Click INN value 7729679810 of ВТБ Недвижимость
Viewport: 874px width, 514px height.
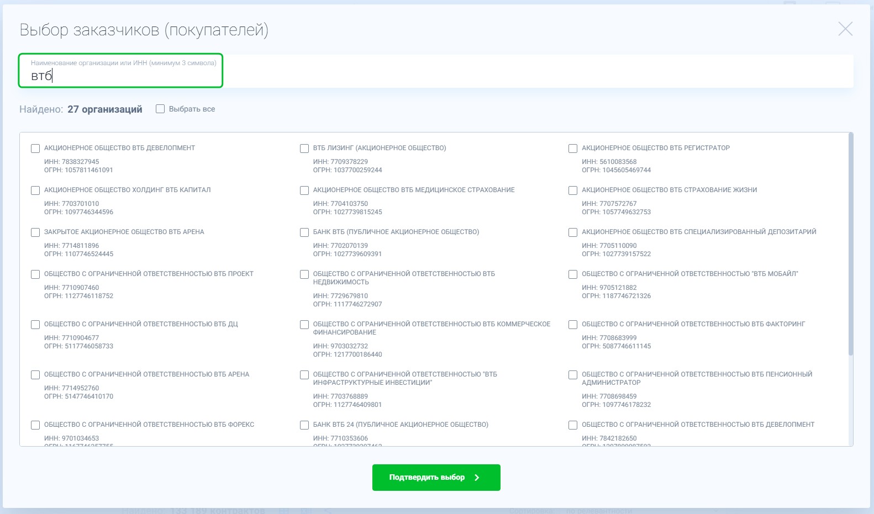click(x=349, y=296)
